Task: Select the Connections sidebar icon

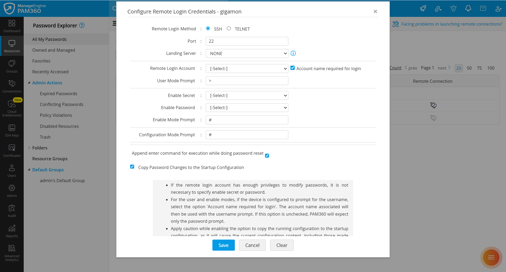Action: [12, 86]
